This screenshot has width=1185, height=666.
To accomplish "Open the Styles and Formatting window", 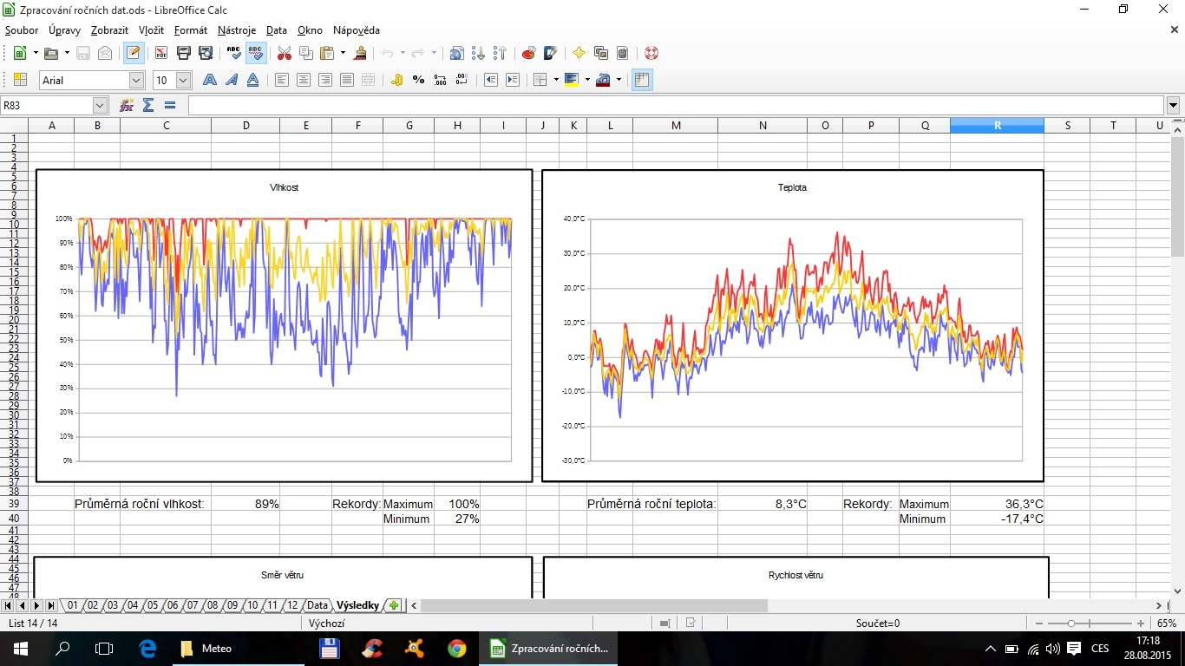I will tap(19, 80).
